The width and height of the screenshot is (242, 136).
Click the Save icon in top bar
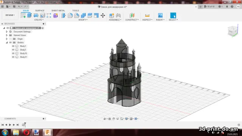(x=14, y=6)
